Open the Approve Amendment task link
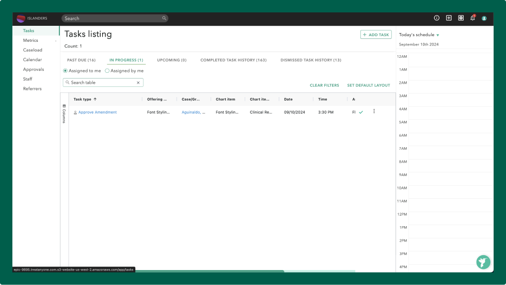The width and height of the screenshot is (506, 285). tap(98, 113)
